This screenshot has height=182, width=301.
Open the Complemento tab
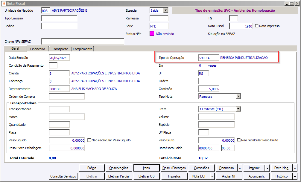[x=83, y=49]
